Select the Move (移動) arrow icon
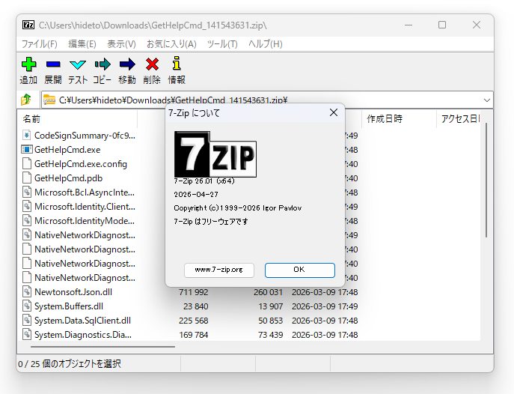Viewport: 514px width, 394px height. click(x=127, y=64)
